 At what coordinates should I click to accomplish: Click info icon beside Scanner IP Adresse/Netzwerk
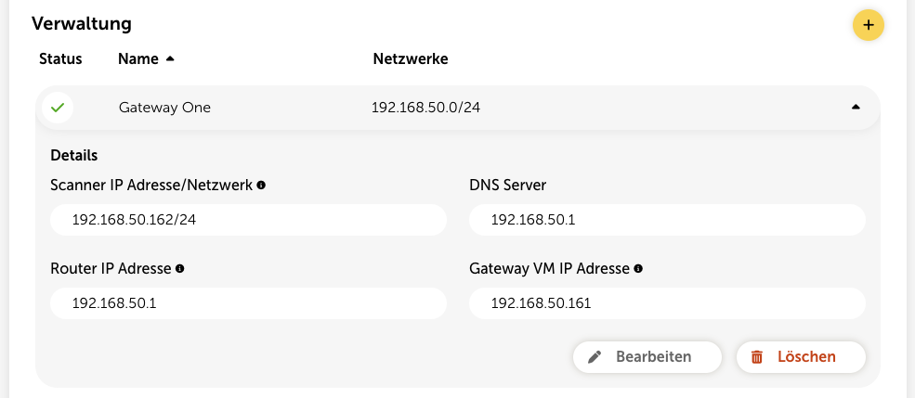click(x=261, y=186)
